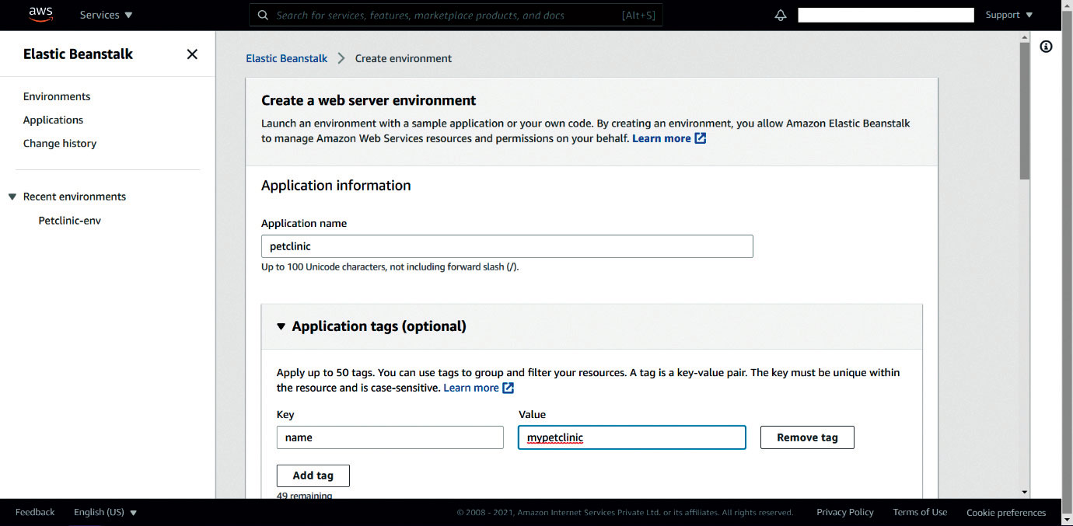Click the AWS logo home icon
This screenshot has height=526, width=1073.
tap(40, 15)
